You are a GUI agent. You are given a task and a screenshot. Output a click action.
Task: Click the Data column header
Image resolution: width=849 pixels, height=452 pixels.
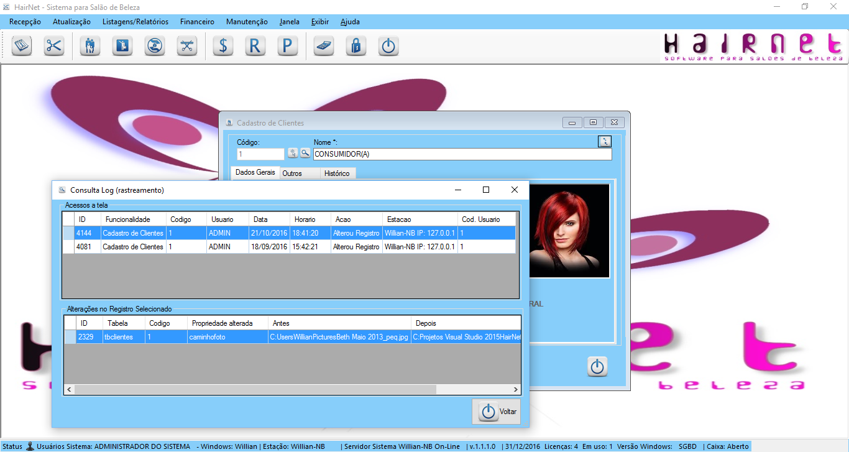tap(270, 219)
